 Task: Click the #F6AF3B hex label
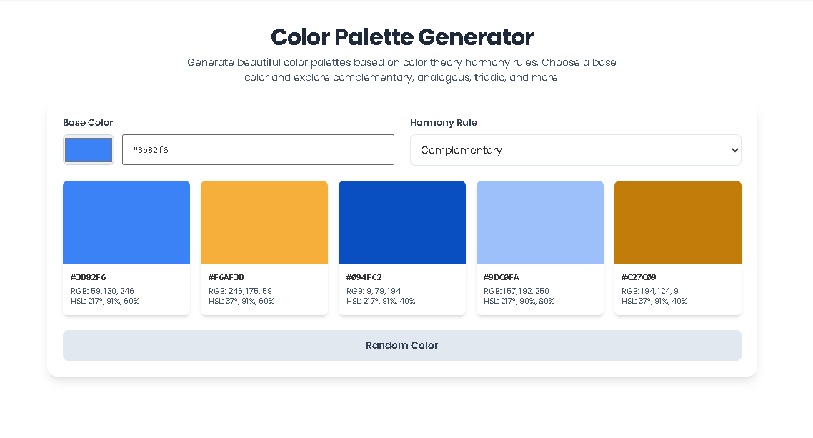[x=225, y=277]
